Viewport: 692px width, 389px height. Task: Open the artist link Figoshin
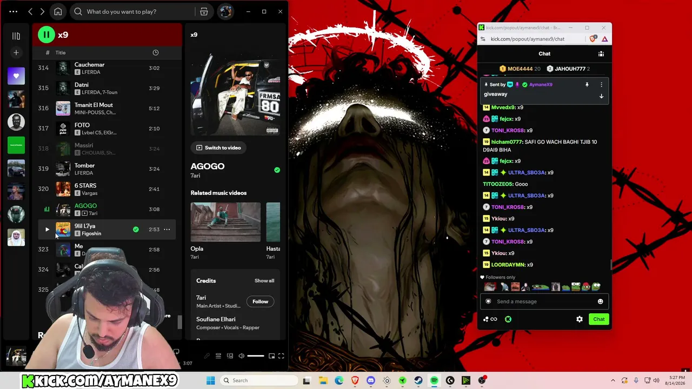91,233
